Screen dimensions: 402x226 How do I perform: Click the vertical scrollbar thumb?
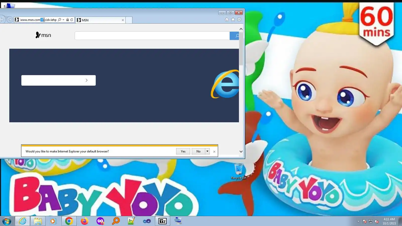241,48
